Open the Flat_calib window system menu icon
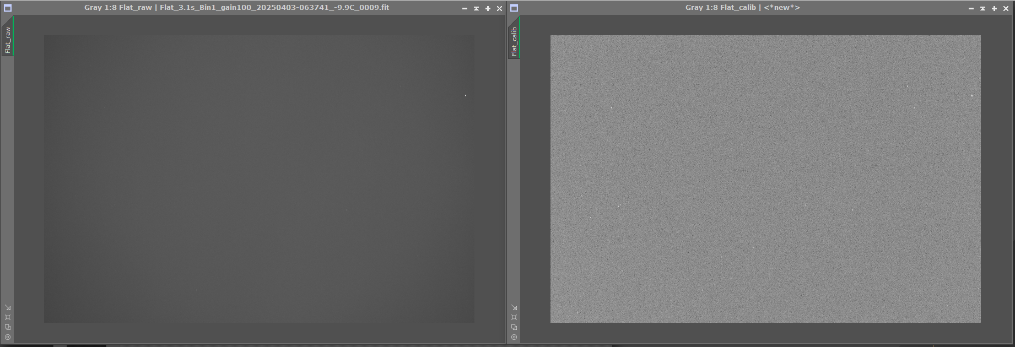1015x347 pixels. pyautogui.click(x=514, y=8)
